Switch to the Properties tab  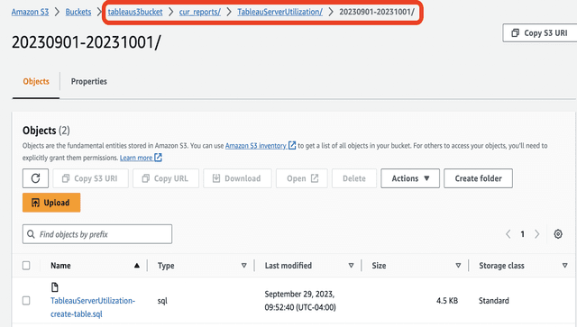pos(89,81)
